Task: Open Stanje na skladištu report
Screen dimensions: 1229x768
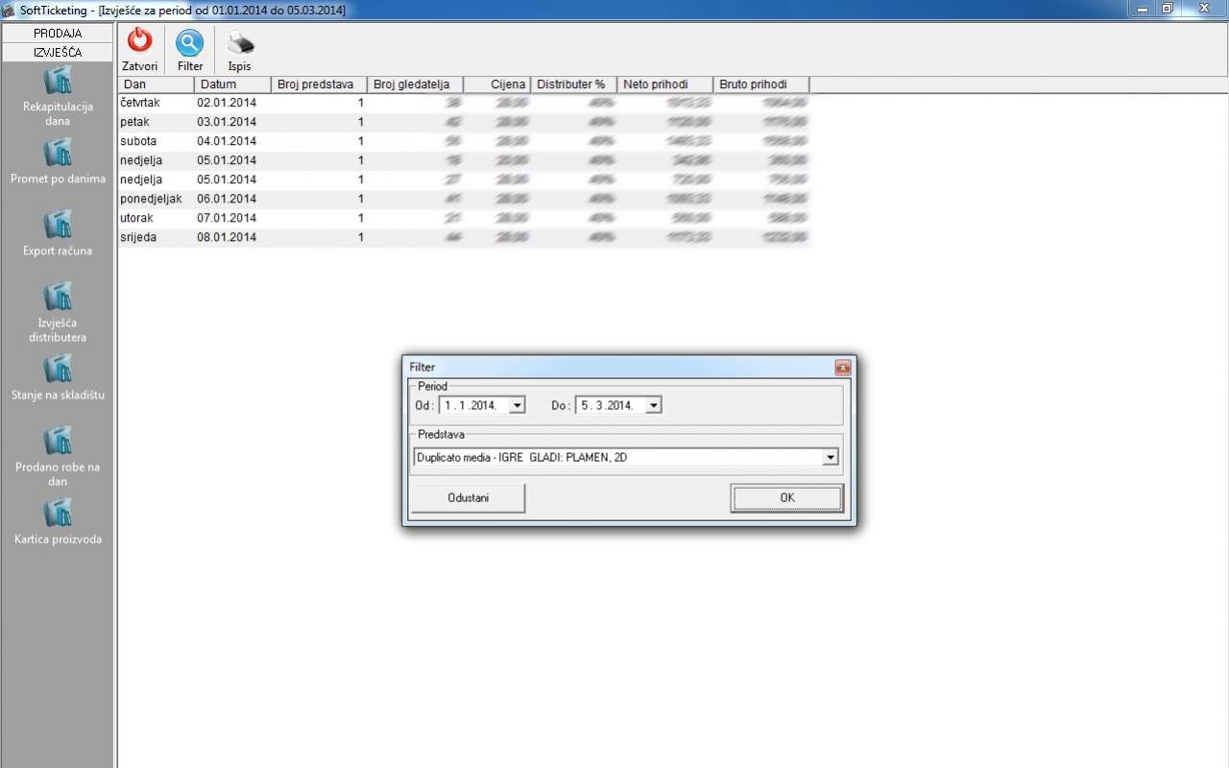Action: [x=58, y=370]
